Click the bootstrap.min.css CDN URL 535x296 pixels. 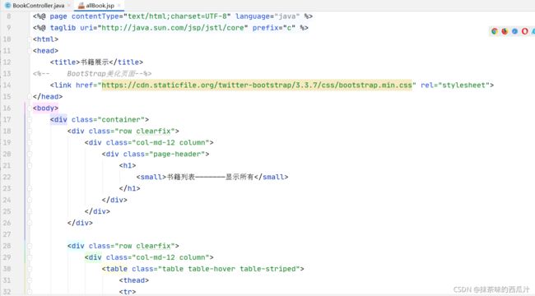[x=257, y=86]
